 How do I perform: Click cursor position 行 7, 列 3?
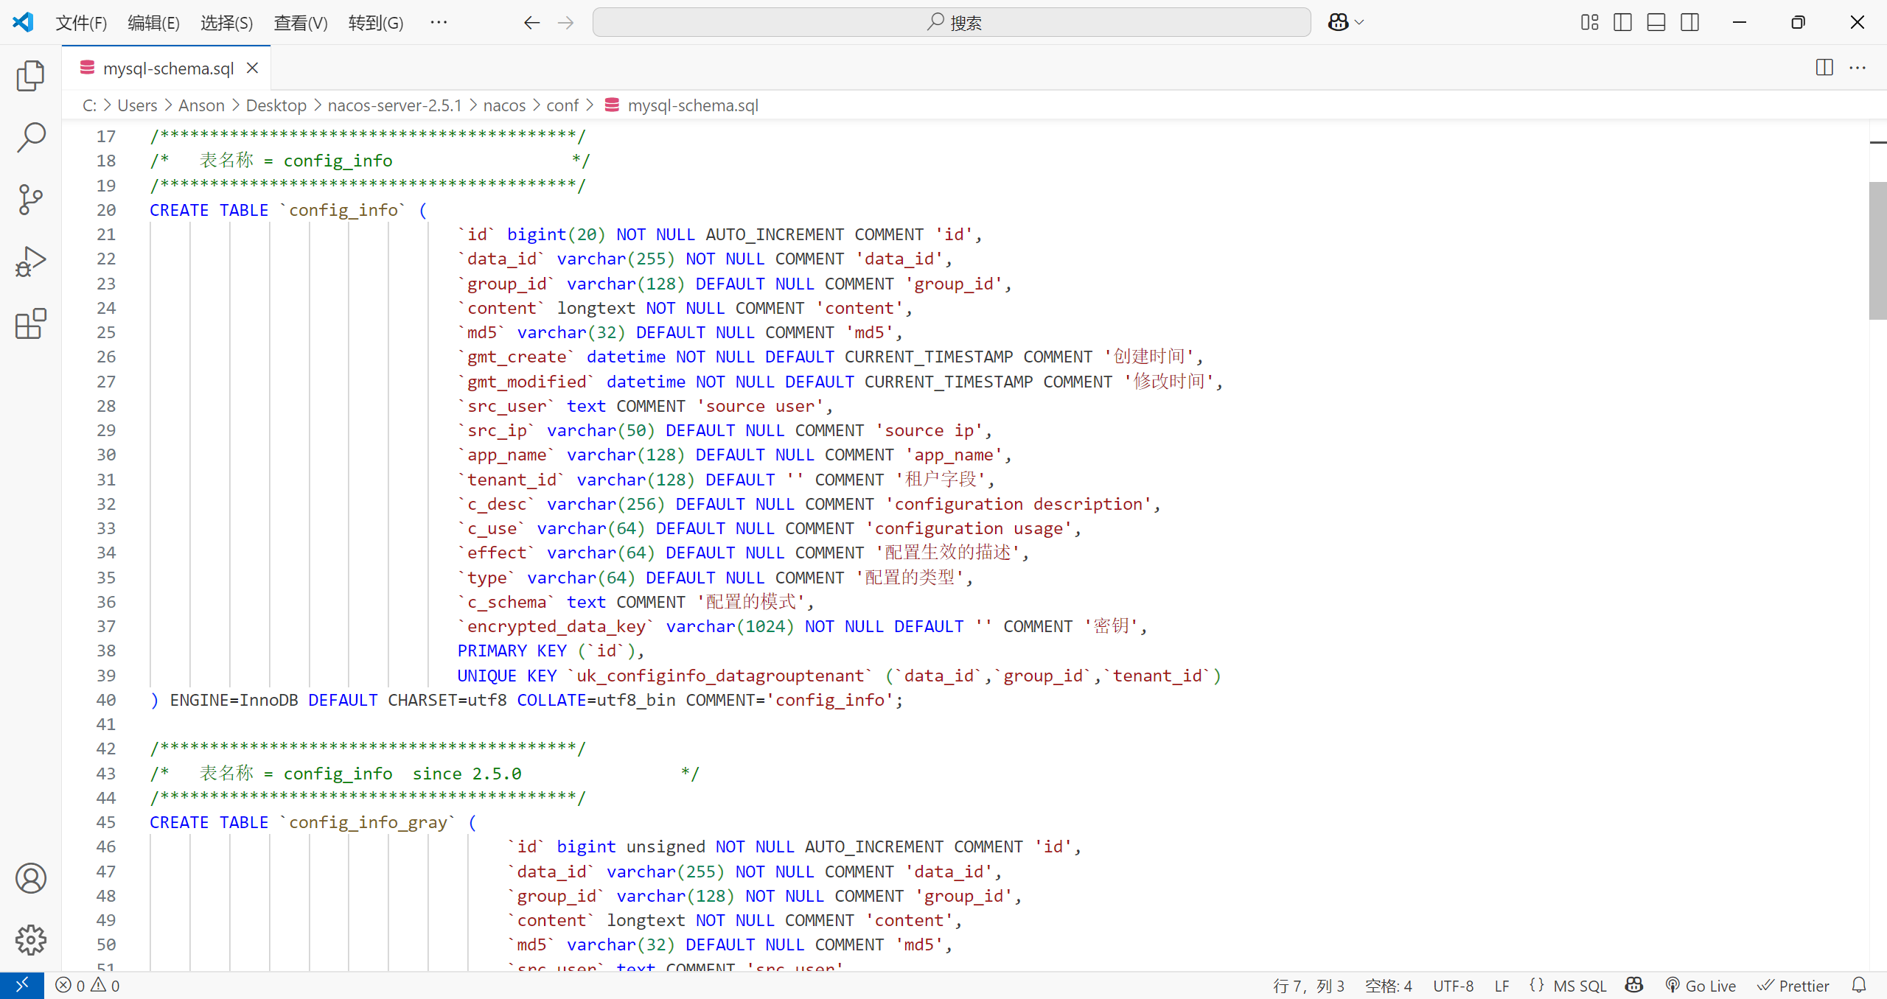[1308, 986]
